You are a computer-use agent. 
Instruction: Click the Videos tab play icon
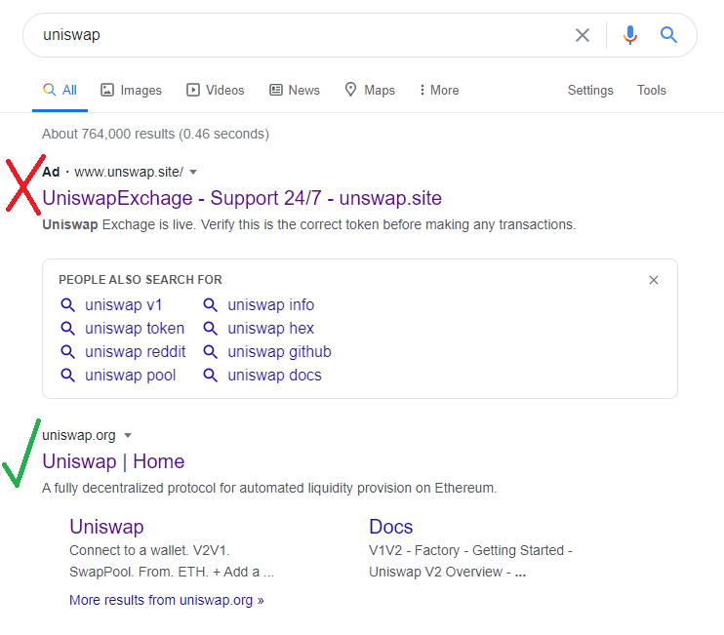(x=193, y=90)
